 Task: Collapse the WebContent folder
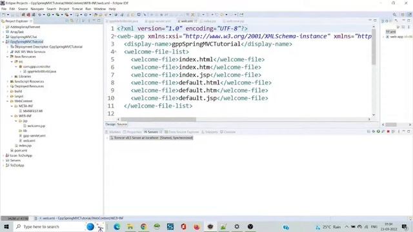coord(7,101)
